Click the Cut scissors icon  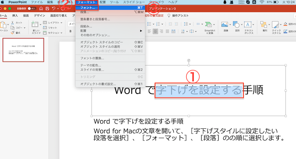pos(13,23)
